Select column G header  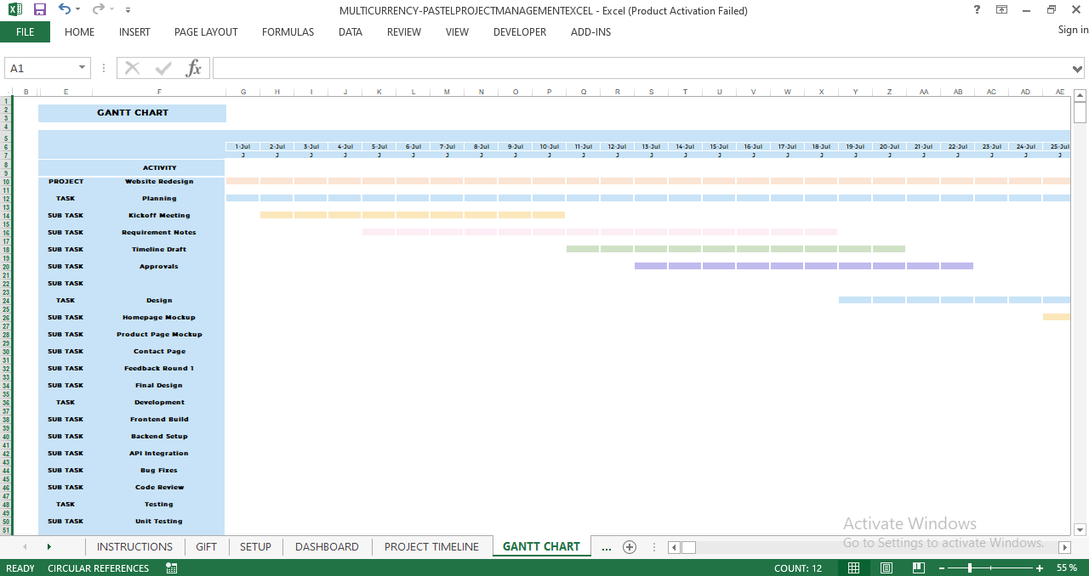click(243, 92)
